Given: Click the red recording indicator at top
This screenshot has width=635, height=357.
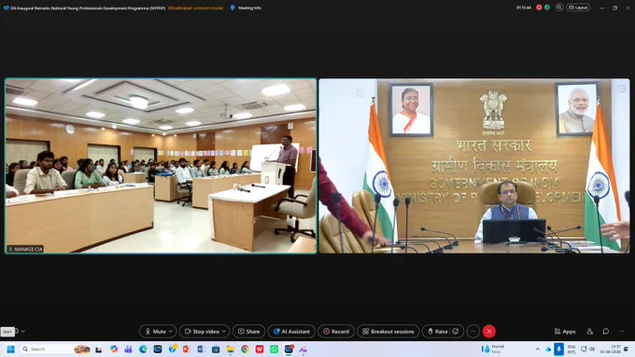Looking at the screenshot, I should (539, 7).
